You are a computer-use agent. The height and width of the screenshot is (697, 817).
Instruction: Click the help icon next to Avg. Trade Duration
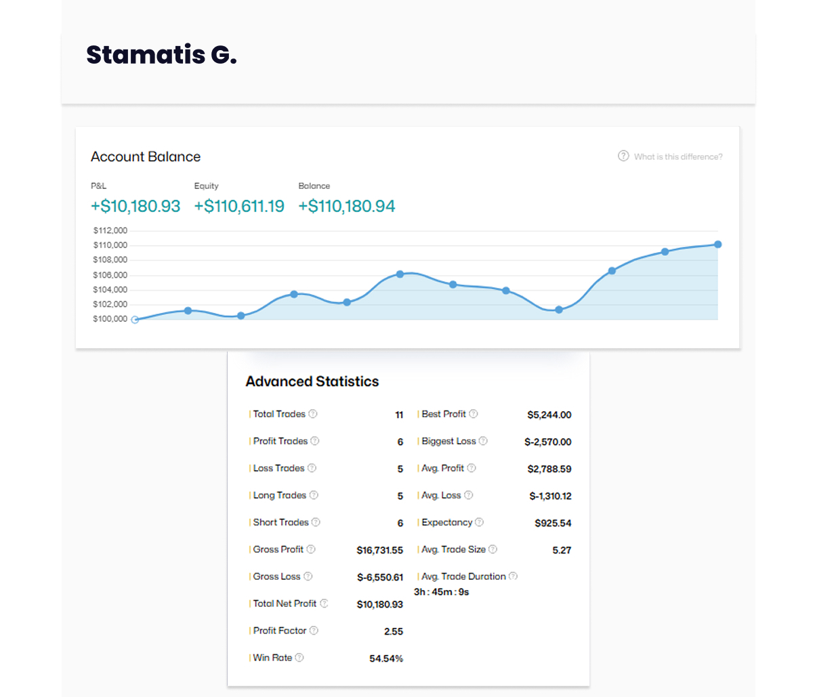pyautogui.click(x=513, y=576)
